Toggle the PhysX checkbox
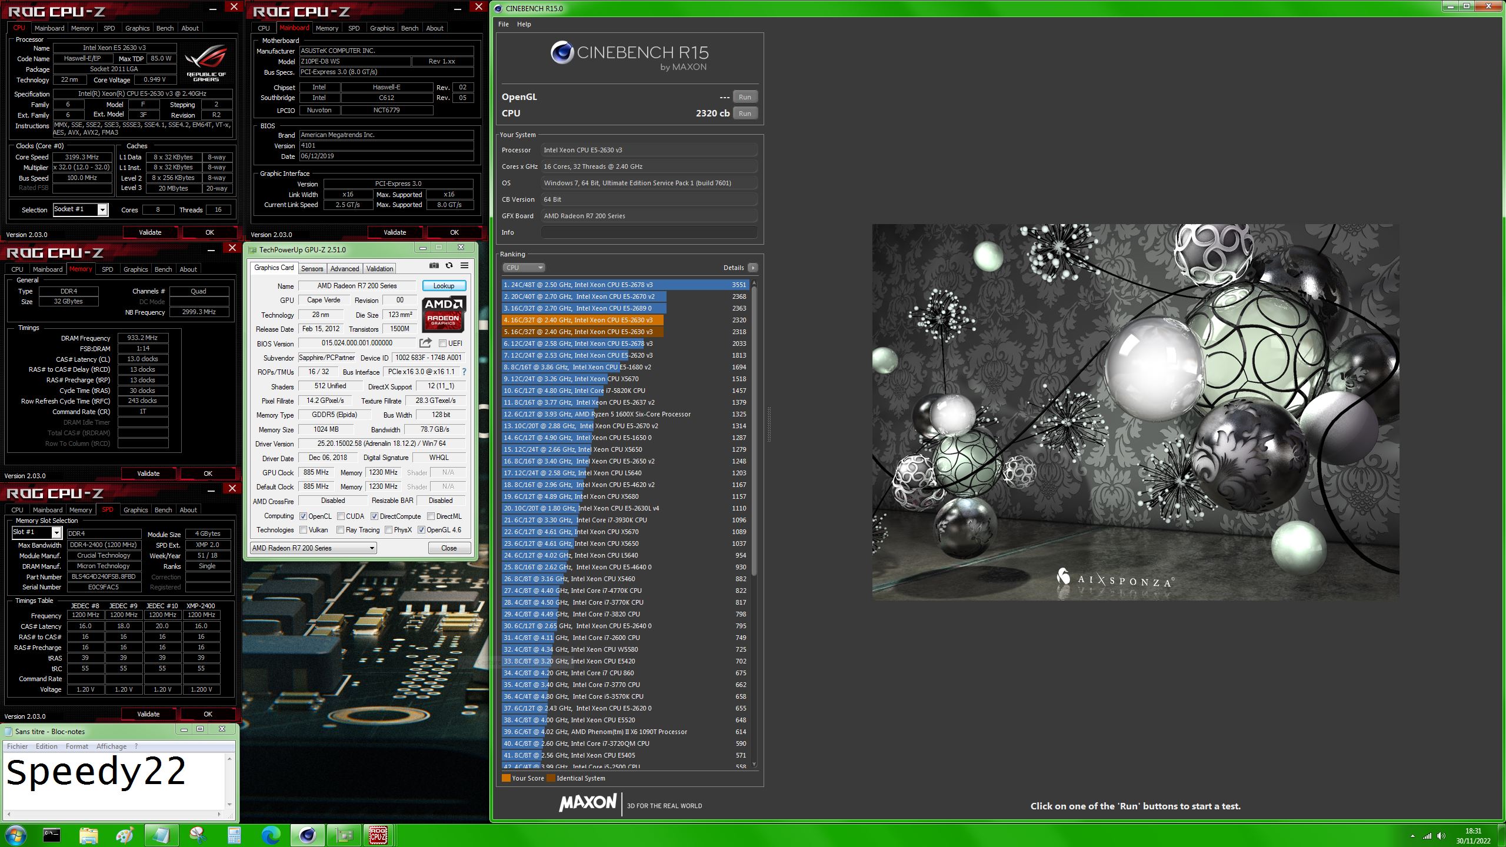 pyautogui.click(x=388, y=530)
